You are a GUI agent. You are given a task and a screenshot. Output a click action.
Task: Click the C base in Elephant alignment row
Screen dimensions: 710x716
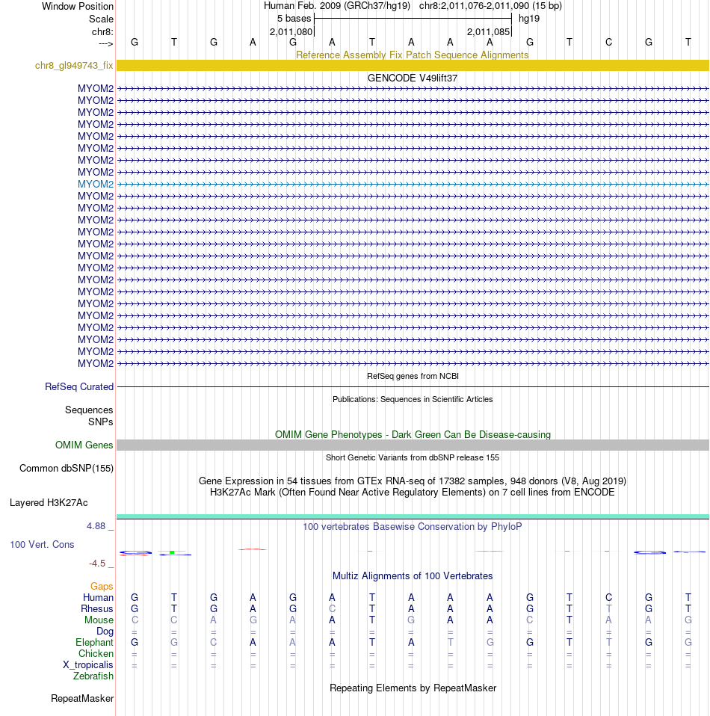(x=213, y=643)
